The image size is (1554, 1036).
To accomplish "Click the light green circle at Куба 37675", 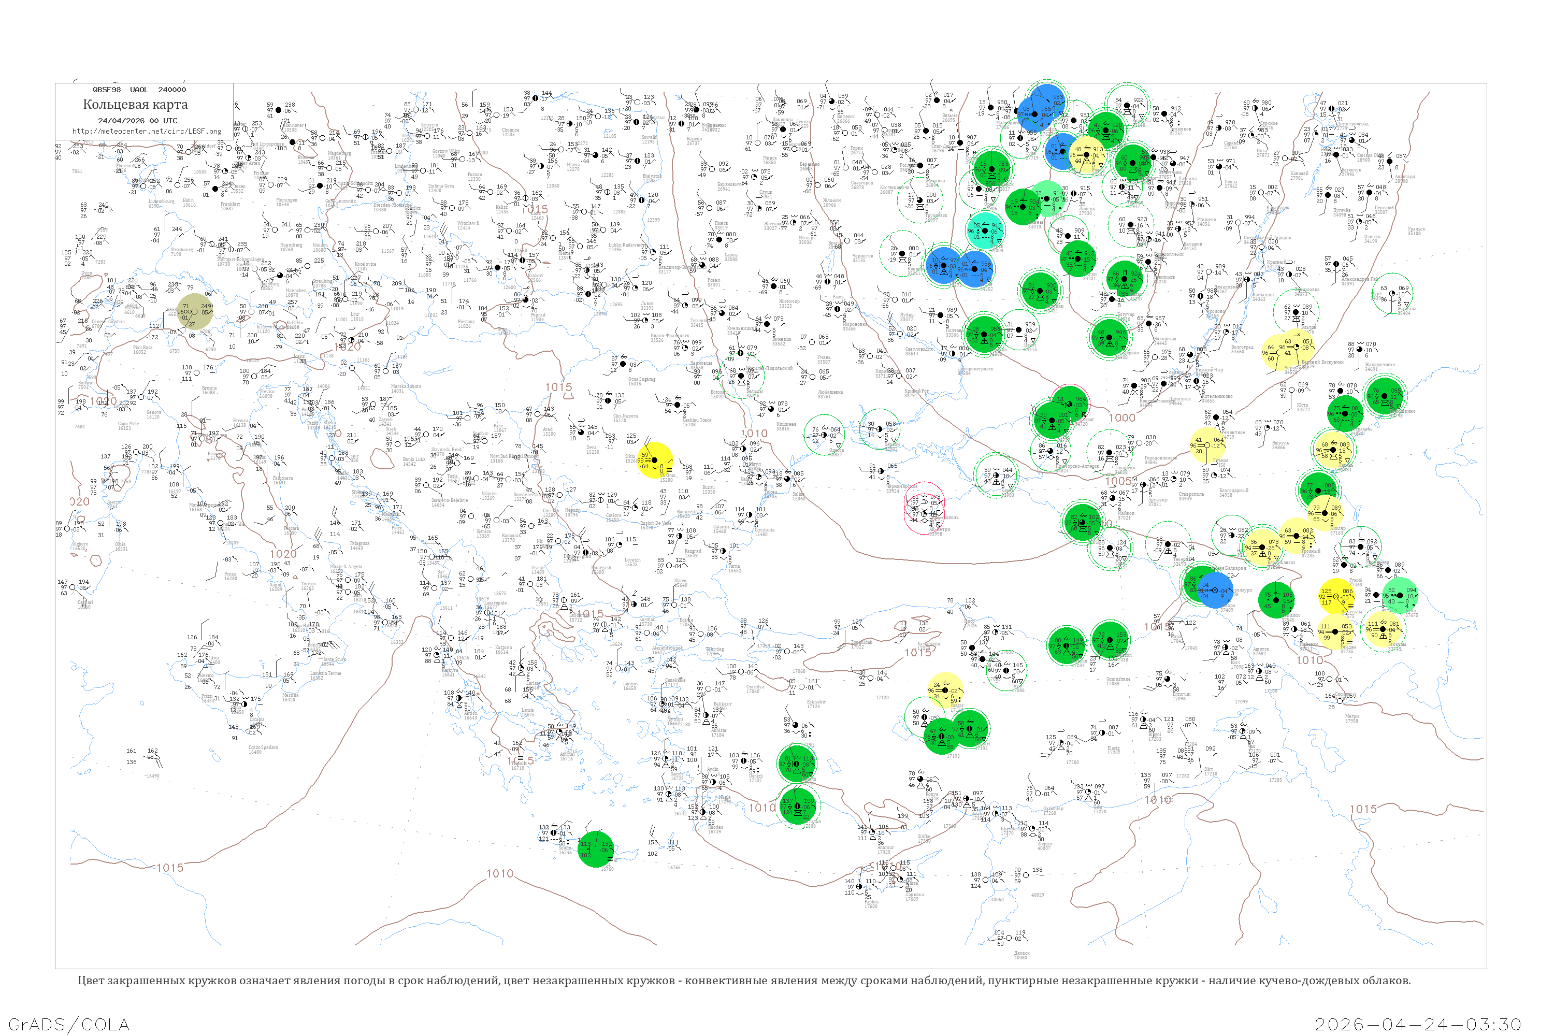I will pyautogui.click(x=1400, y=596).
